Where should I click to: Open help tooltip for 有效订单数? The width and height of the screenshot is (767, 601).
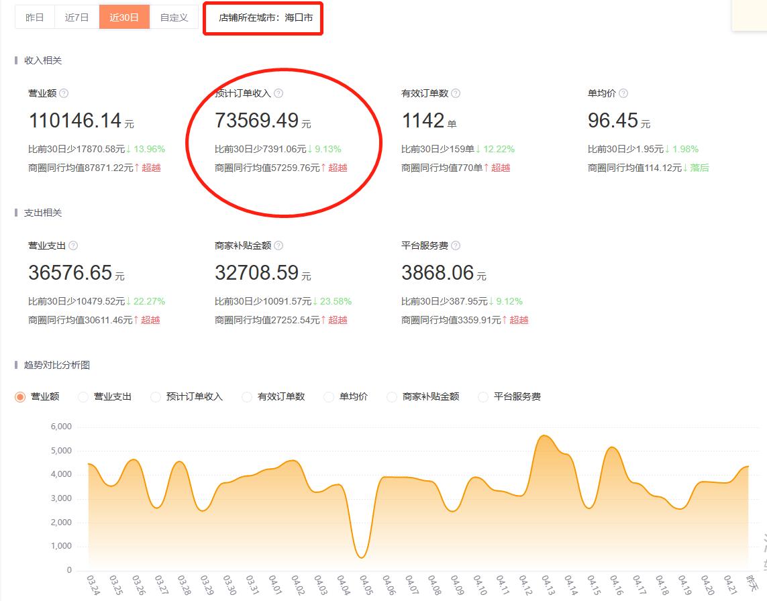456,93
